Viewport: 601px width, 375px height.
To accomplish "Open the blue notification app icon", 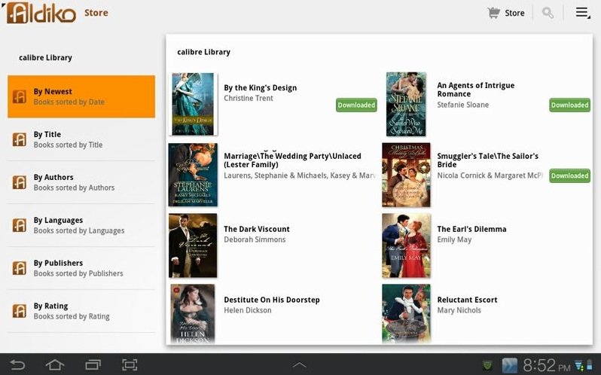I will [509, 365].
